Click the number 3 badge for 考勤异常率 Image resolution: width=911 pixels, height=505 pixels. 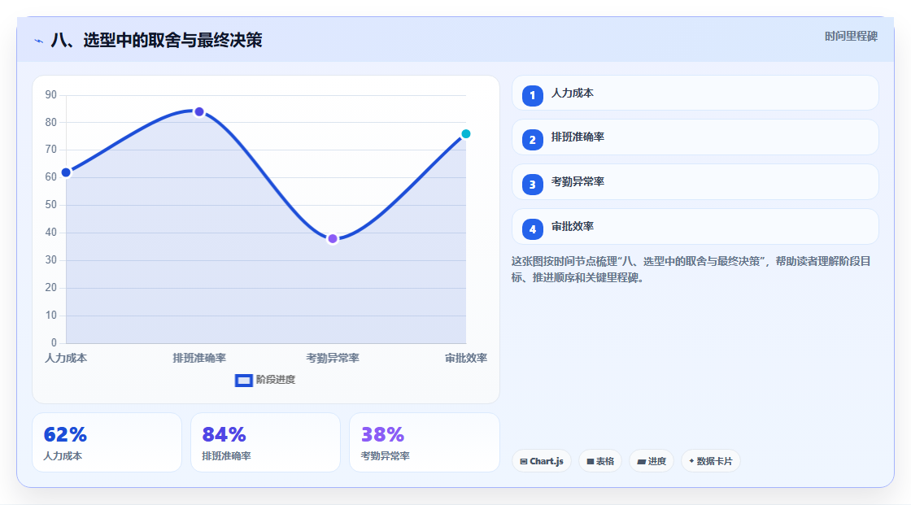(x=532, y=185)
